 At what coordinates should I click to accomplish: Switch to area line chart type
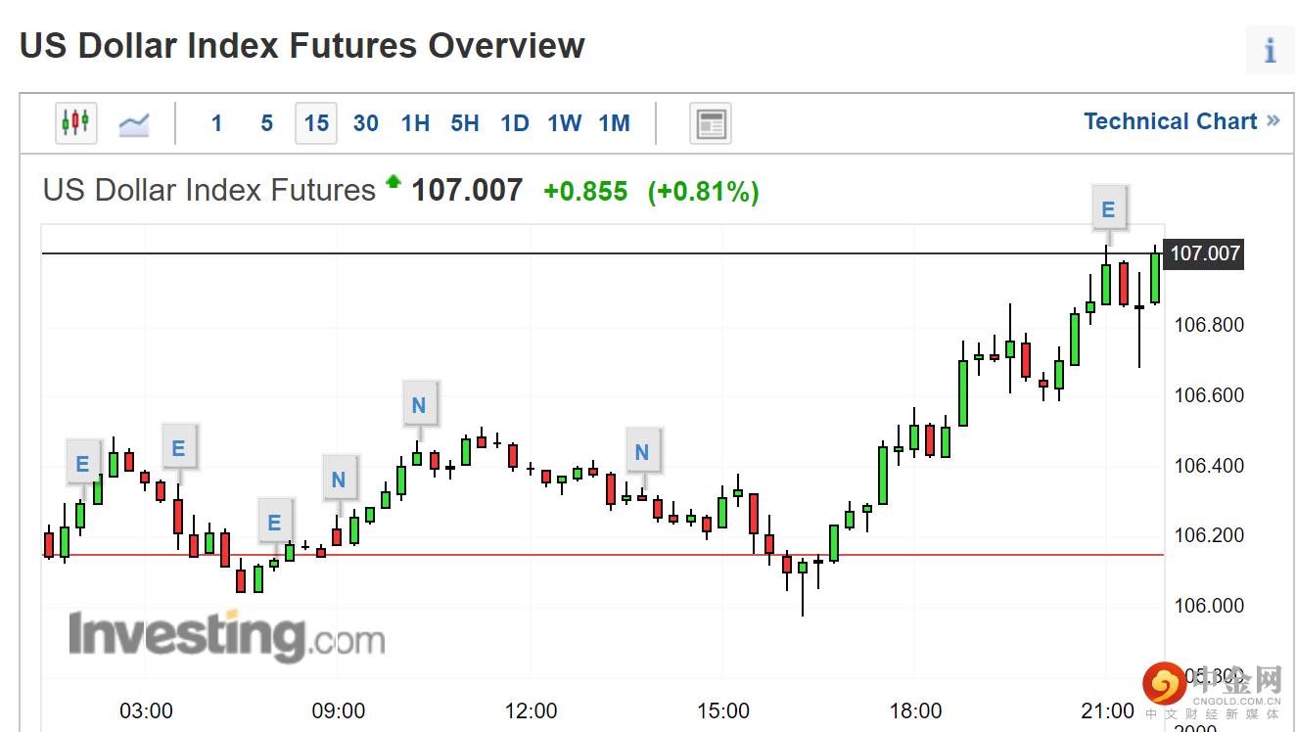(134, 123)
